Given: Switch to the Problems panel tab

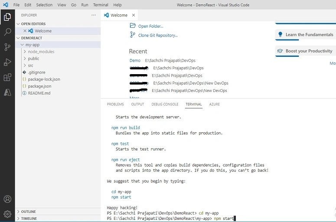Looking at the screenshot, I should [115, 104].
